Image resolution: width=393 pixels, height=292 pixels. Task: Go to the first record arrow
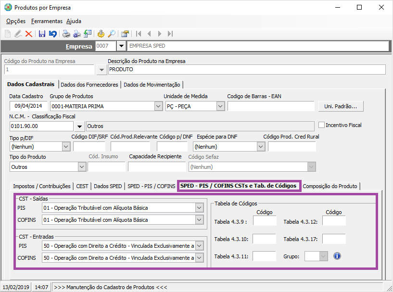pos(139,34)
